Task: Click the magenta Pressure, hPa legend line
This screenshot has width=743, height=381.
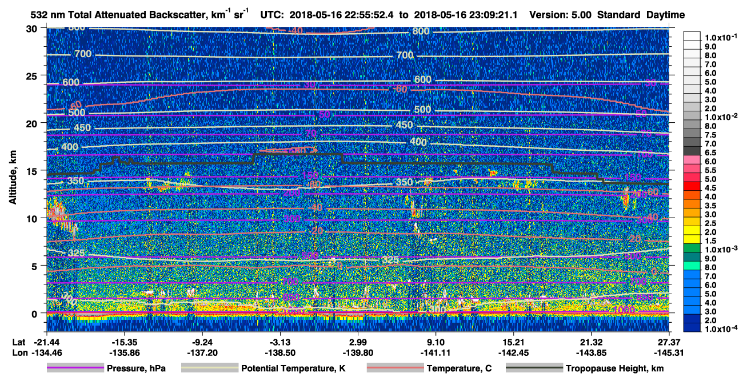Action: 75,368
